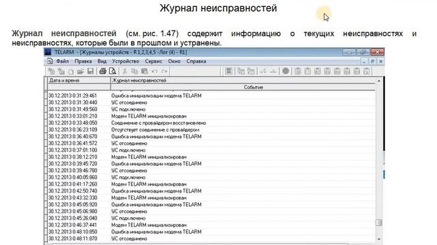Select timestamp 30.12.2013 0:43:32.330

(x=73, y=198)
